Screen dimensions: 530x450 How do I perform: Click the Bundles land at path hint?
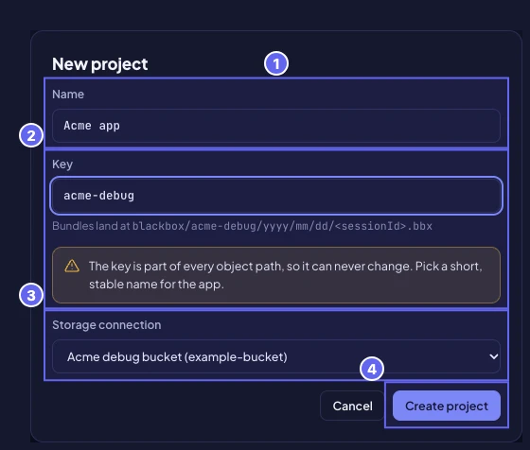pyautogui.click(x=242, y=226)
